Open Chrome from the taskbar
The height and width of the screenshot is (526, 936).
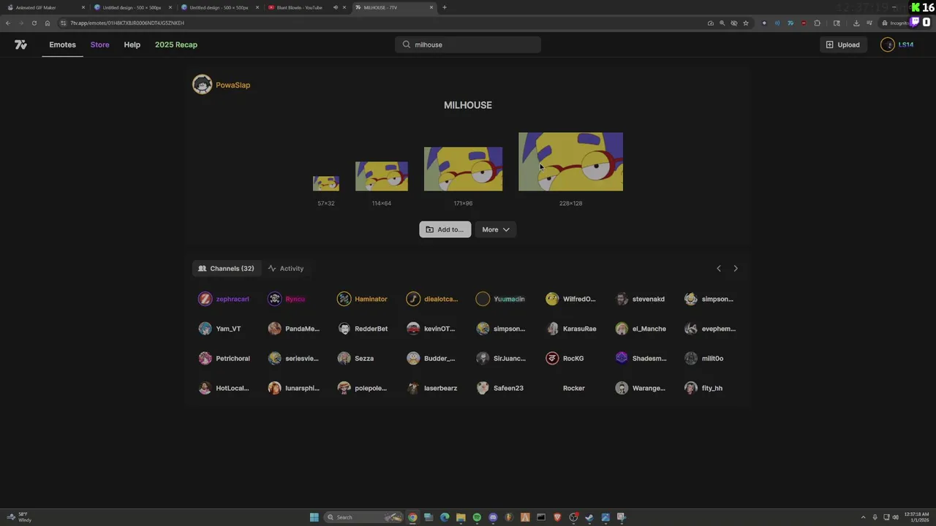coord(412,517)
